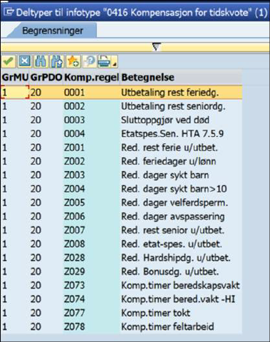Select row Sluttoppgjør ved død
The image size is (270, 342).
[121, 120]
